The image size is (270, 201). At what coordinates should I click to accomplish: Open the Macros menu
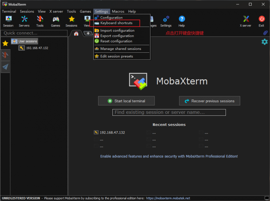coord(118,11)
